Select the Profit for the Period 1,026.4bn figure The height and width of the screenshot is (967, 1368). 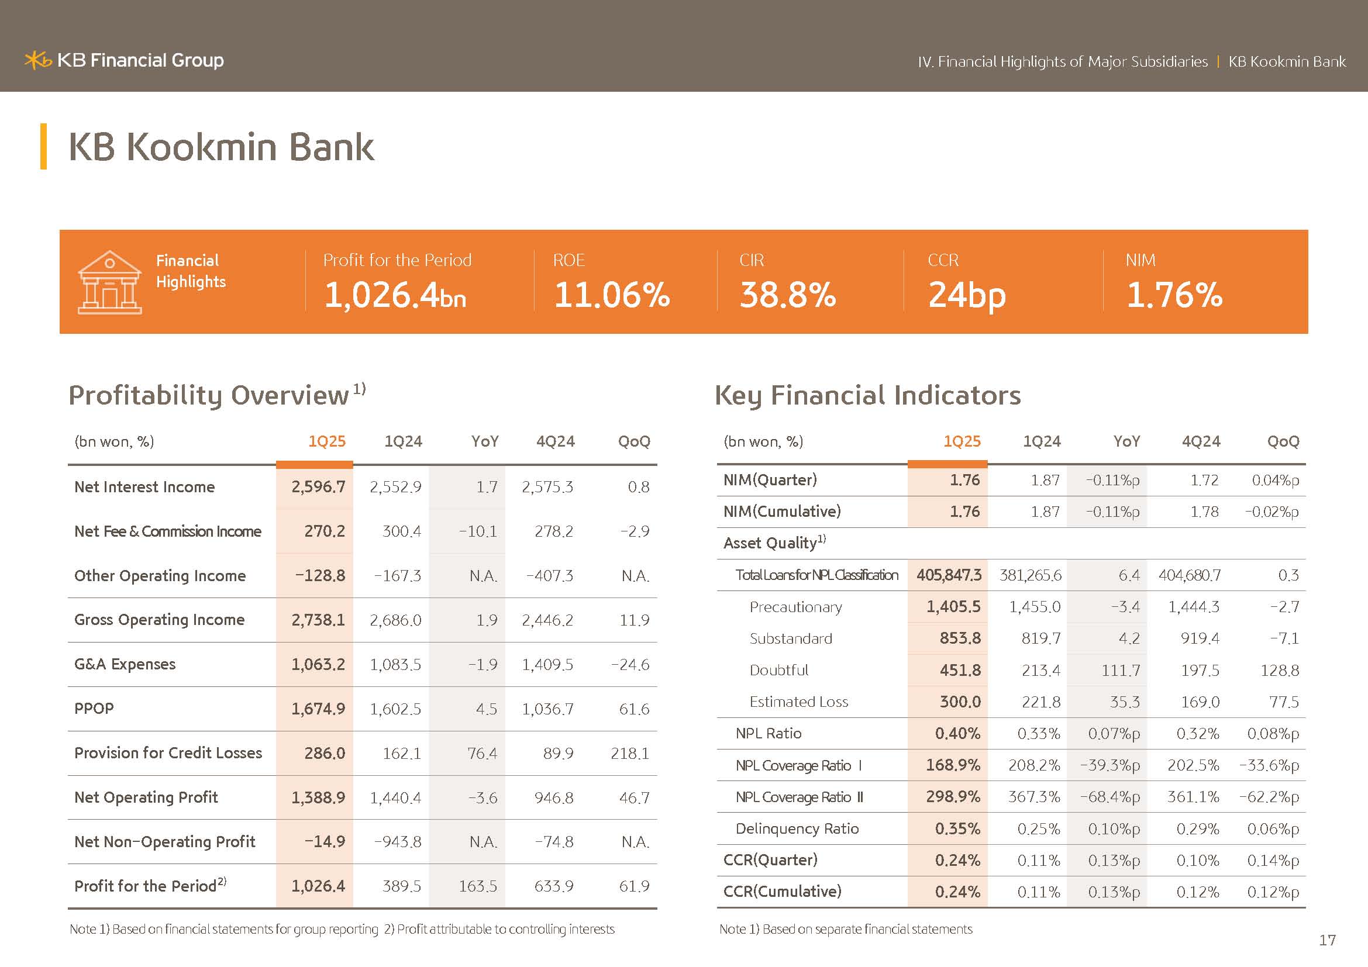coord(394,295)
